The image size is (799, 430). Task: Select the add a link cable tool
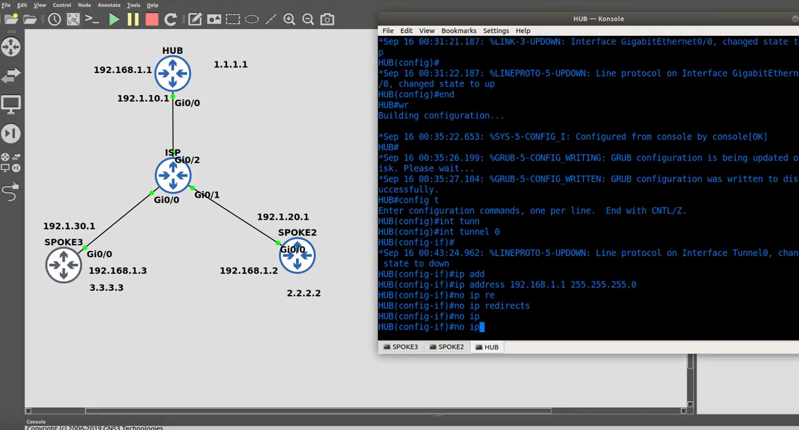pyautogui.click(x=11, y=192)
